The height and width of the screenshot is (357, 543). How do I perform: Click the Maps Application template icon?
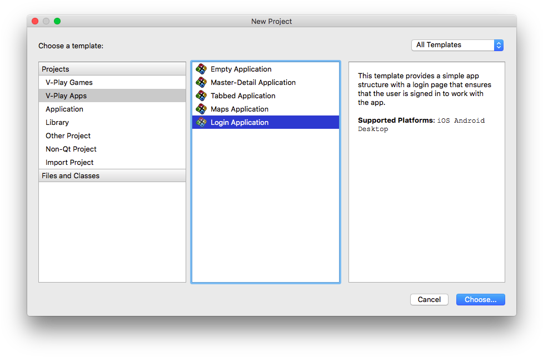[201, 109]
